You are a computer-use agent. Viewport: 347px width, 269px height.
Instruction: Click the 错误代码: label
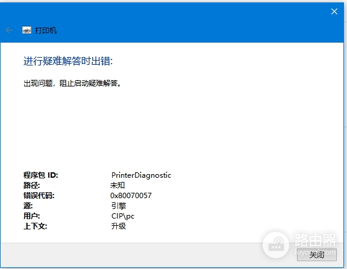[39, 196]
